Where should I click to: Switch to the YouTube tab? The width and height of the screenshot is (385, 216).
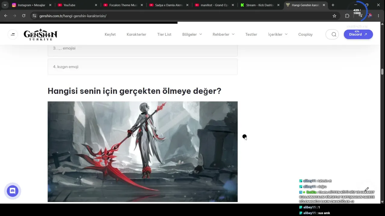[77, 5]
